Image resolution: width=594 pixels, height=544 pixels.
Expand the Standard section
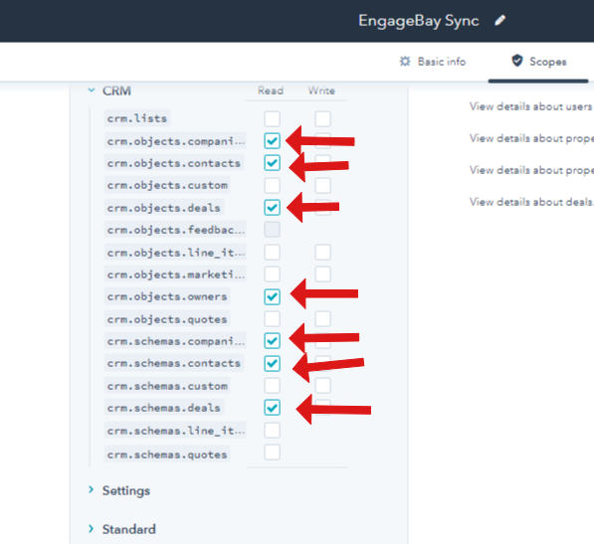click(x=91, y=528)
